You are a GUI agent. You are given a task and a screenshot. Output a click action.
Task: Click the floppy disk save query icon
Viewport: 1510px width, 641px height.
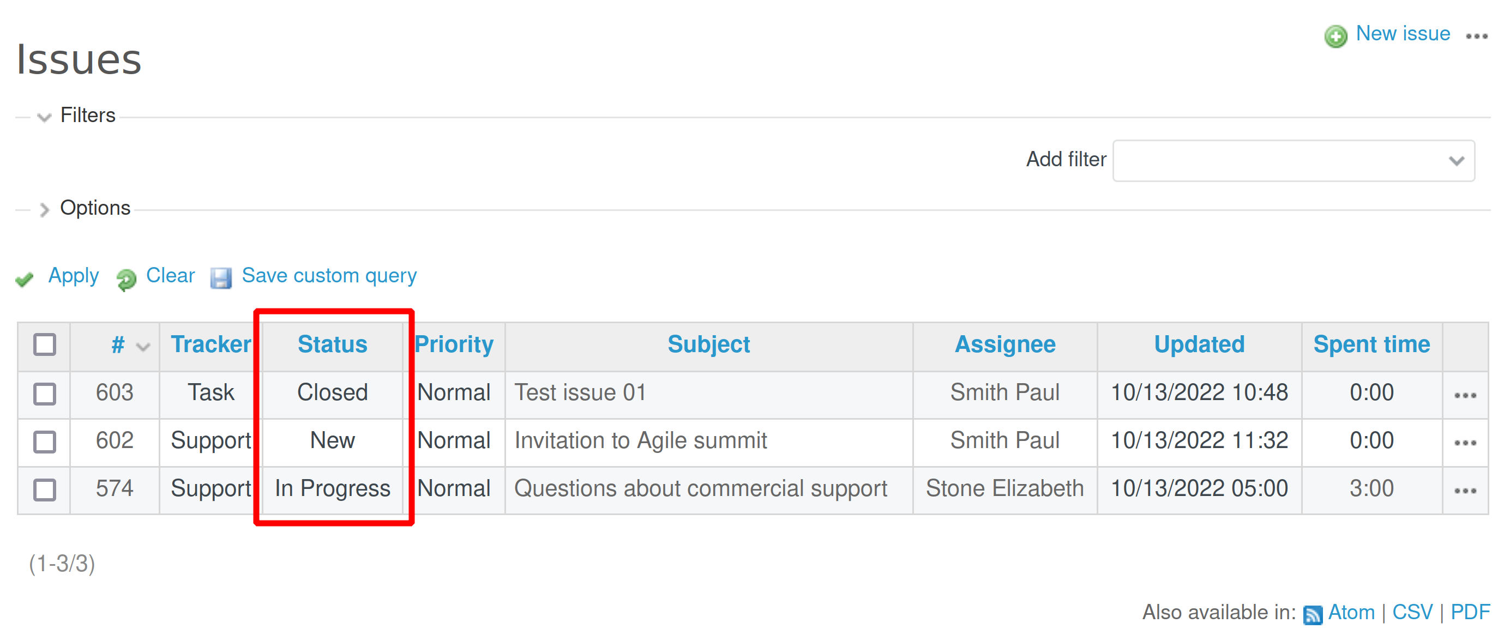point(220,278)
